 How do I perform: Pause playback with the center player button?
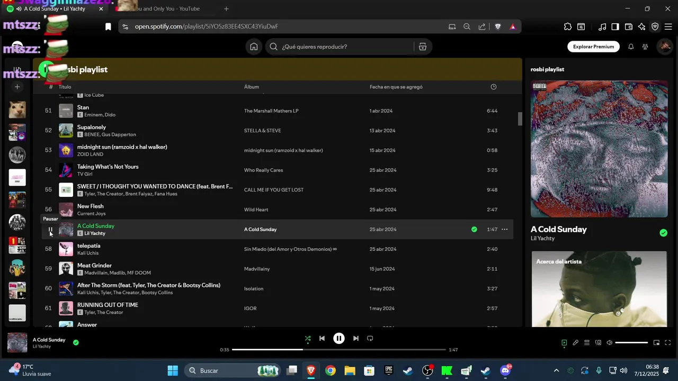click(x=339, y=339)
